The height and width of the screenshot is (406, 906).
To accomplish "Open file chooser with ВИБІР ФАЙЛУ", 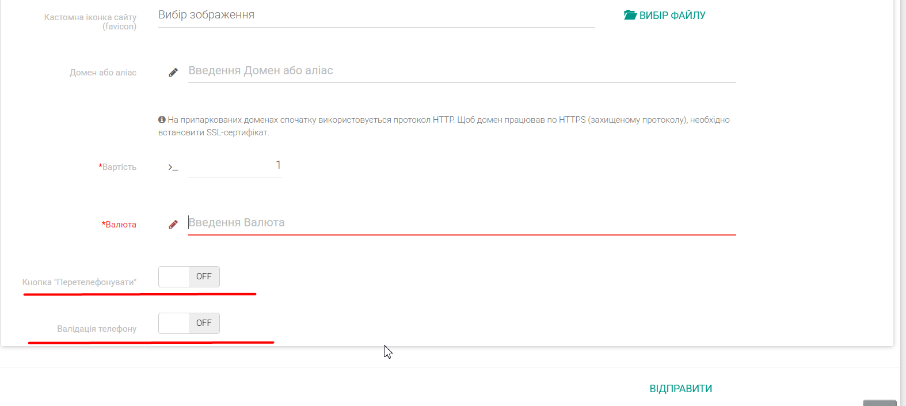I will tap(665, 16).
